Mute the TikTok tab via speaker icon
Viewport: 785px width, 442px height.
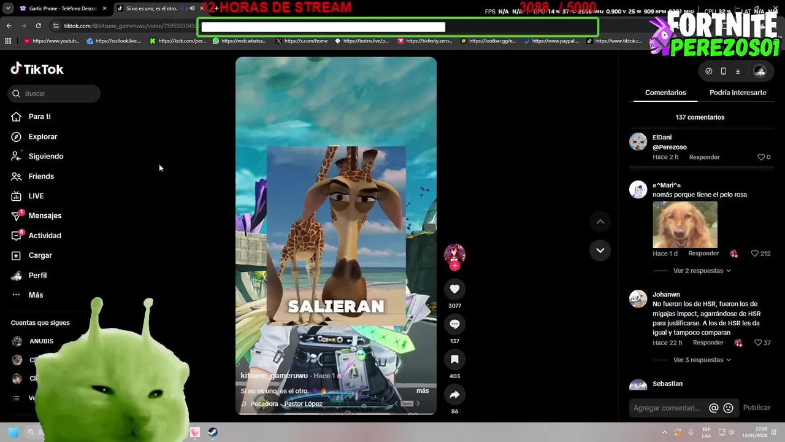192,9
